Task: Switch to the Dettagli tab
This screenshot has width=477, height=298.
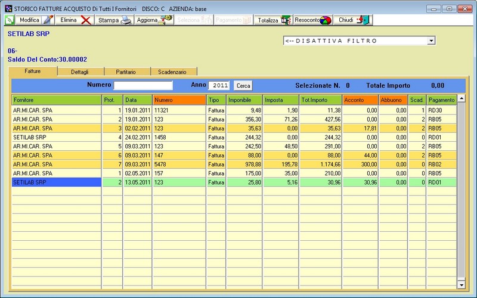Action: [x=80, y=72]
